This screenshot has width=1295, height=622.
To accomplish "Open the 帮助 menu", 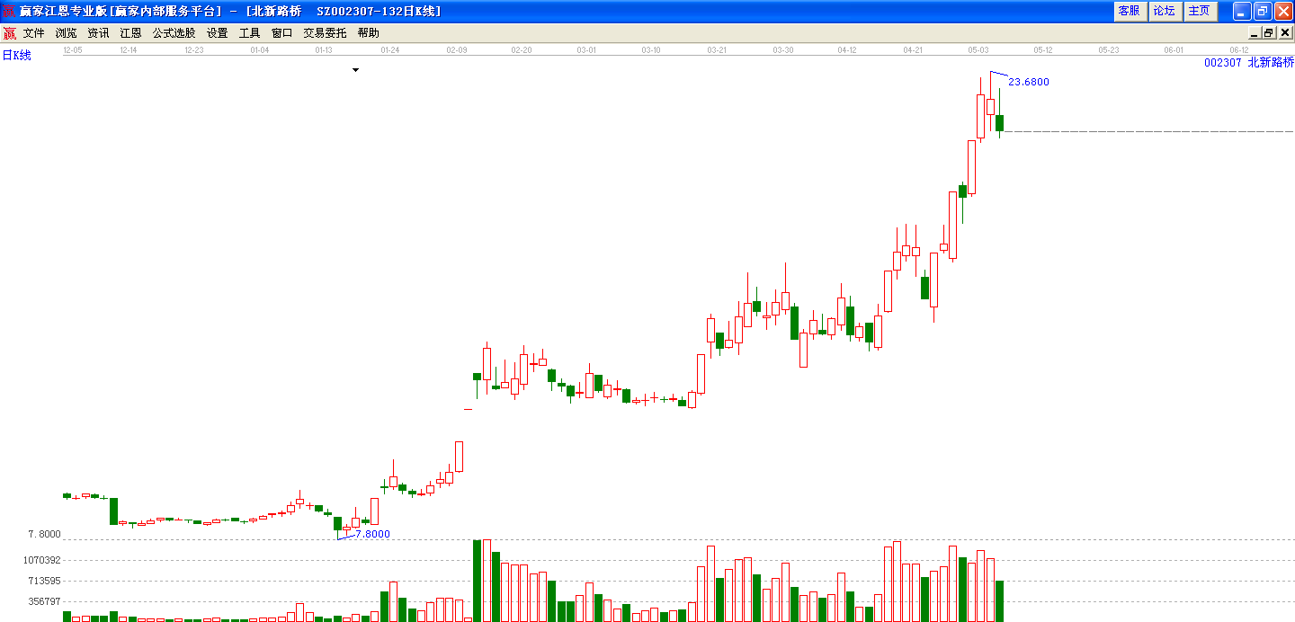I will click(368, 33).
